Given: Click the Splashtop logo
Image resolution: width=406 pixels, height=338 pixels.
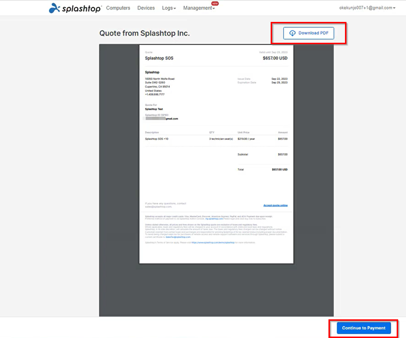Looking at the screenshot, I should click(x=75, y=8).
